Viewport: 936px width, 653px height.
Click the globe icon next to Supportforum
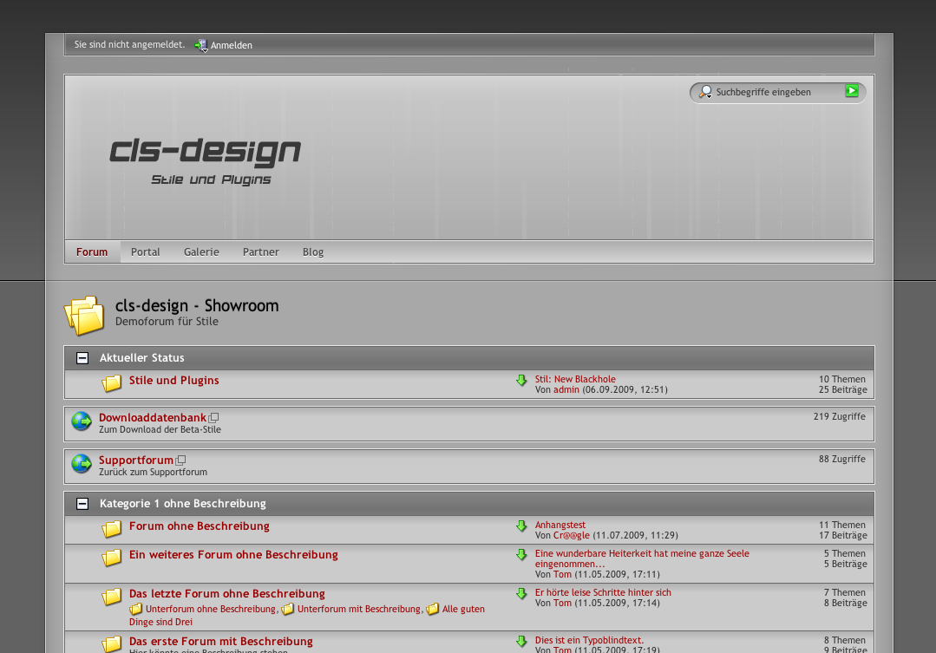(82, 464)
